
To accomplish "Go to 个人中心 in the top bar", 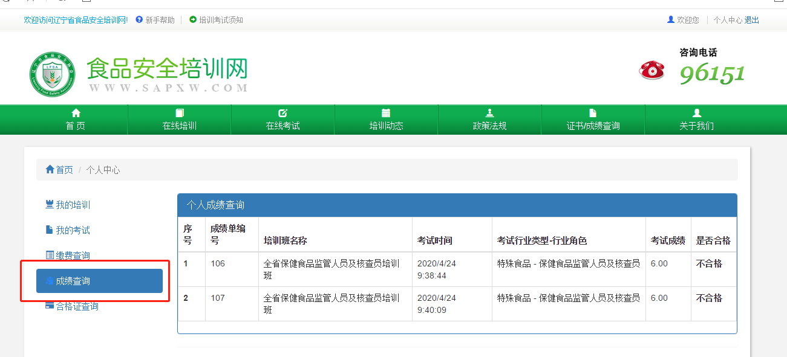I will pyautogui.click(x=727, y=20).
